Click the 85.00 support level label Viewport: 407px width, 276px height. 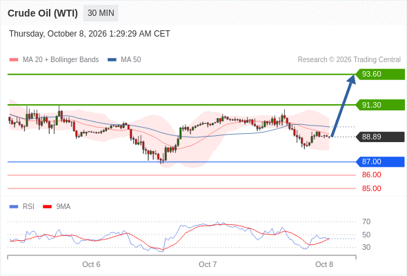(371, 188)
